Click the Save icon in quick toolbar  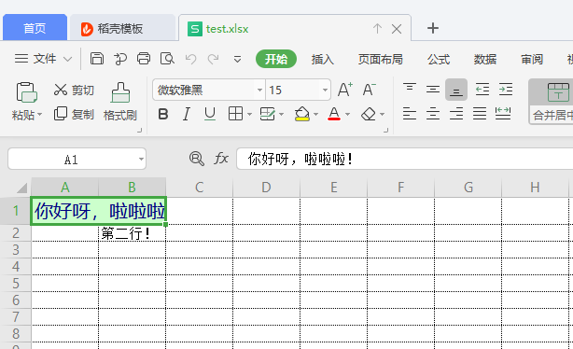point(97,59)
